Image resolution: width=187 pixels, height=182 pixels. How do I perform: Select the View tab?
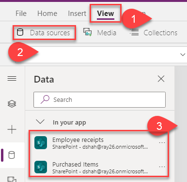(106, 14)
